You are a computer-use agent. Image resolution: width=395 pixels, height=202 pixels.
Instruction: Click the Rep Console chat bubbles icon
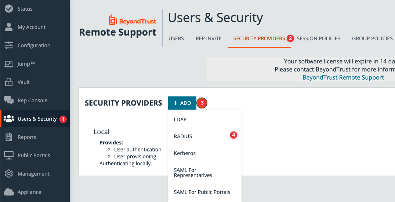9,100
